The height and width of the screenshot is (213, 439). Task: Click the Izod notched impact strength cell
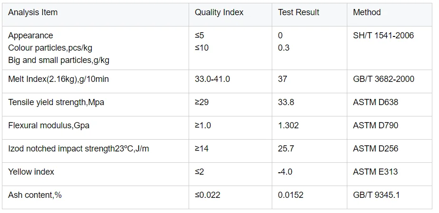point(79,149)
